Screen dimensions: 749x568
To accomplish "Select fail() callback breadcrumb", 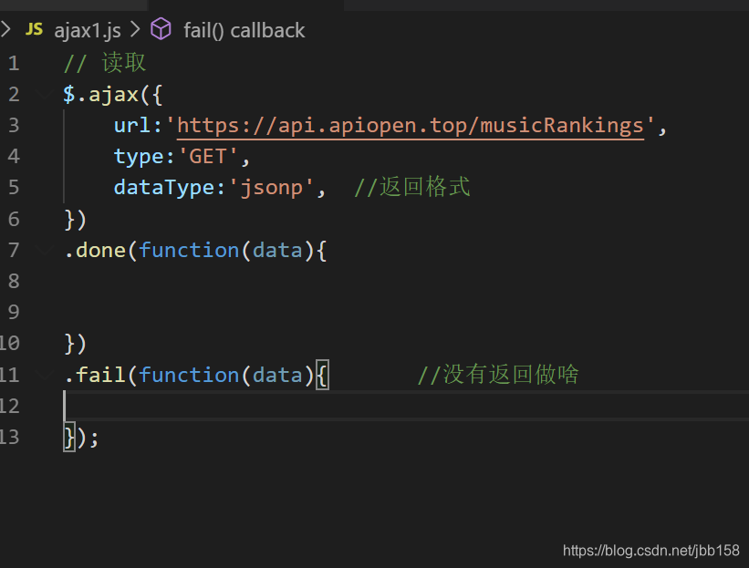I will pyautogui.click(x=244, y=31).
